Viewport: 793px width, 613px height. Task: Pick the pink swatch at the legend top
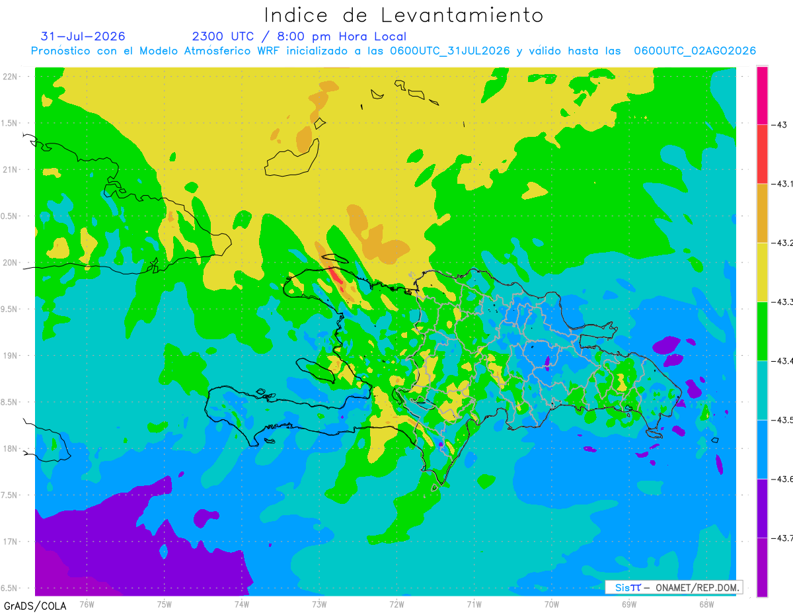[762, 95]
